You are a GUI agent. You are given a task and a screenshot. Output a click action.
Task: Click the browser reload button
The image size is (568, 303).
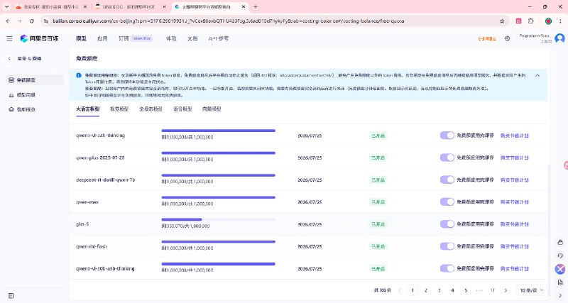[32, 21]
